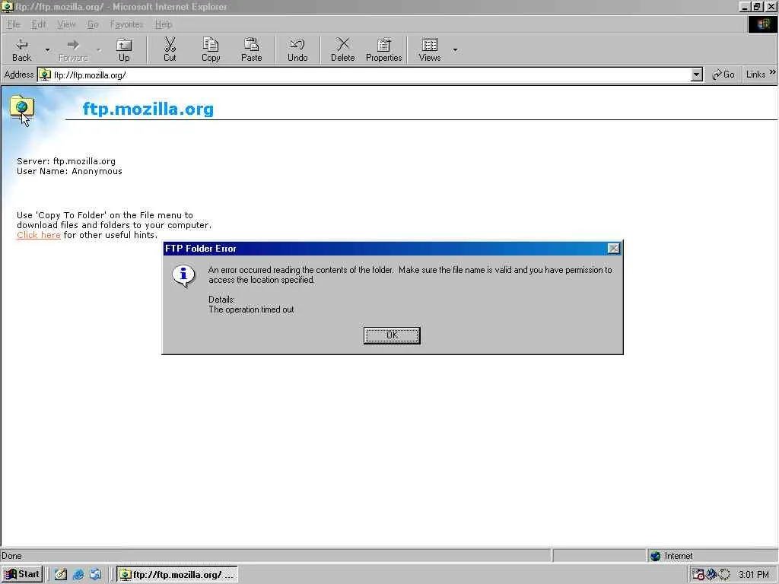Screen dimensions: 779x584
Task: Click the Copy toolbar icon
Action: pos(211,45)
